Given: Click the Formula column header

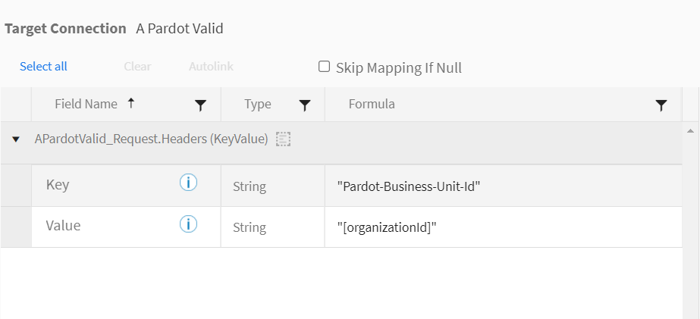Looking at the screenshot, I should point(372,104).
